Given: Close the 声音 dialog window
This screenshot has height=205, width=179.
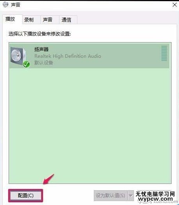Looking at the screenshot, I should [175, 5].
